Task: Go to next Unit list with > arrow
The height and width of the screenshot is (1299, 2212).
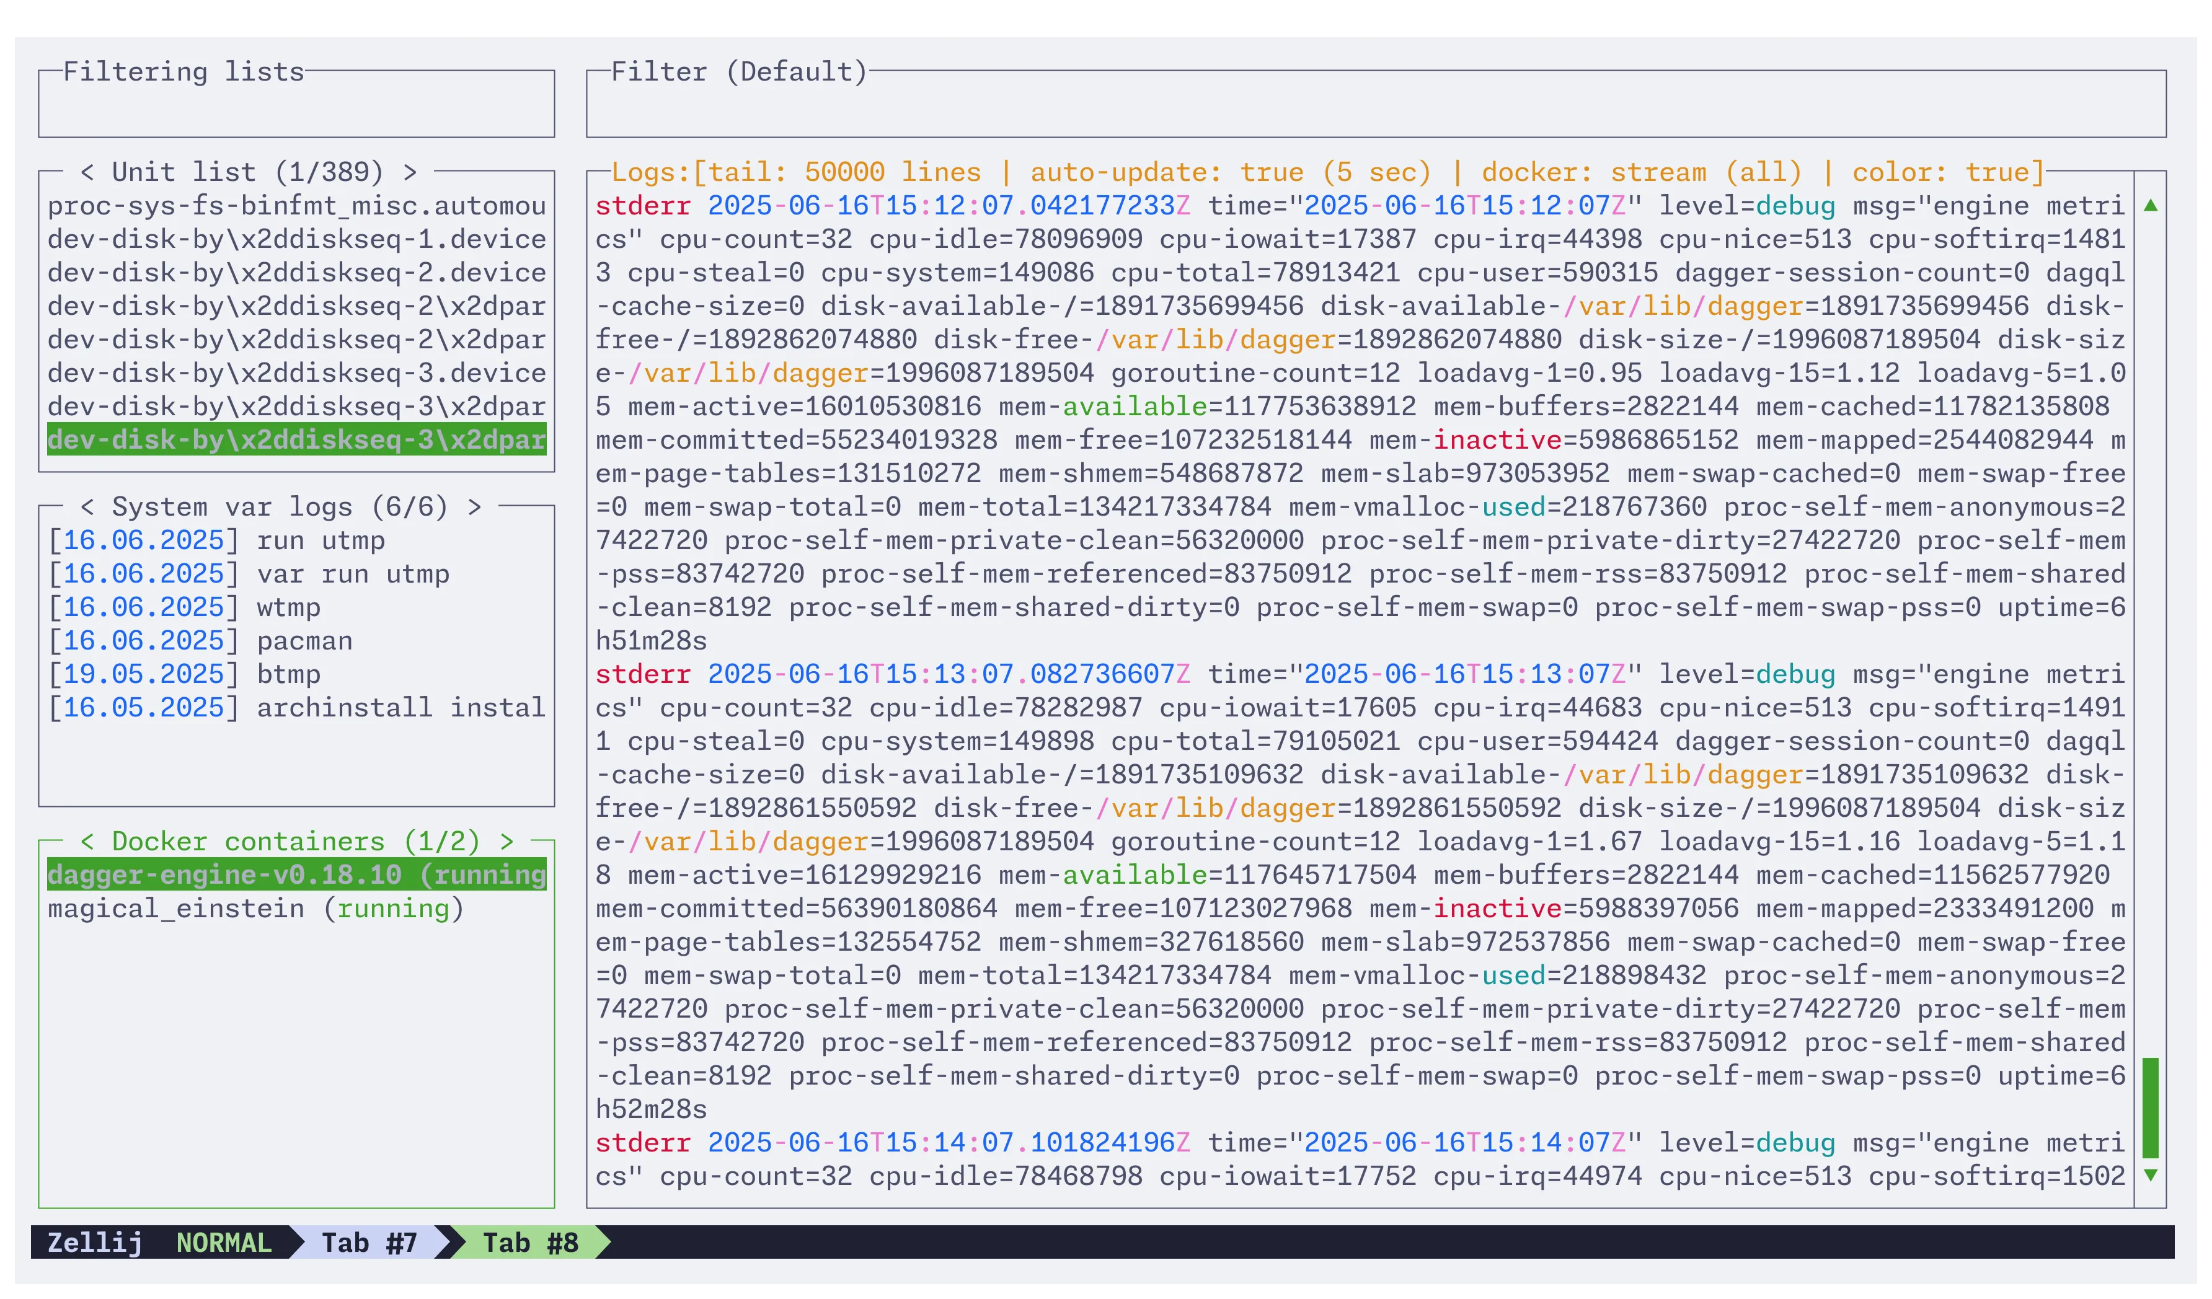Action: click(410, 172)
